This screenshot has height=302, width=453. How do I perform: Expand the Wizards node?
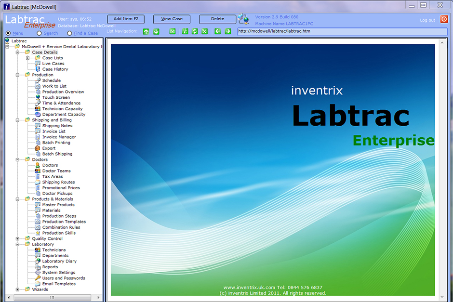(18, 289)
